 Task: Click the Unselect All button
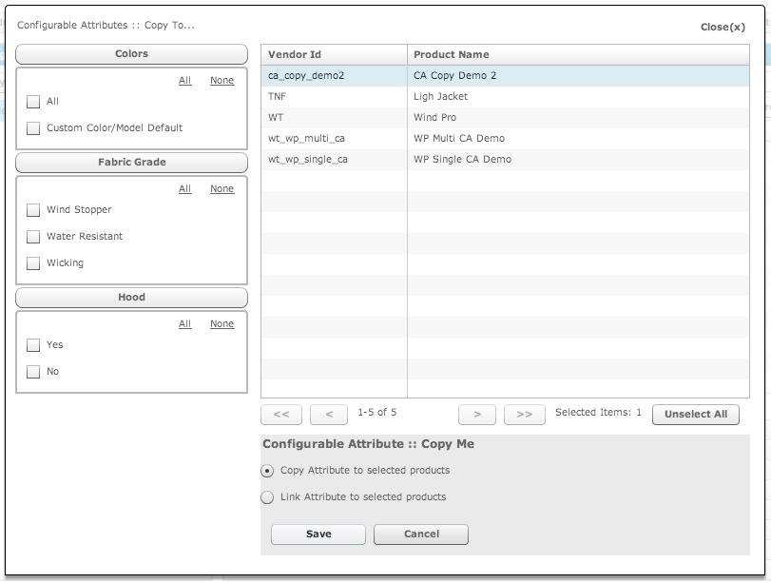coord(695,414)
